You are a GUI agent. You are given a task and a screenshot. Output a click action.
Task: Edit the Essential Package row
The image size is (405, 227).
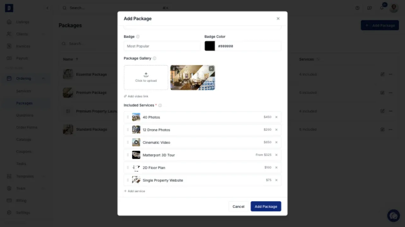pos(382,74)
